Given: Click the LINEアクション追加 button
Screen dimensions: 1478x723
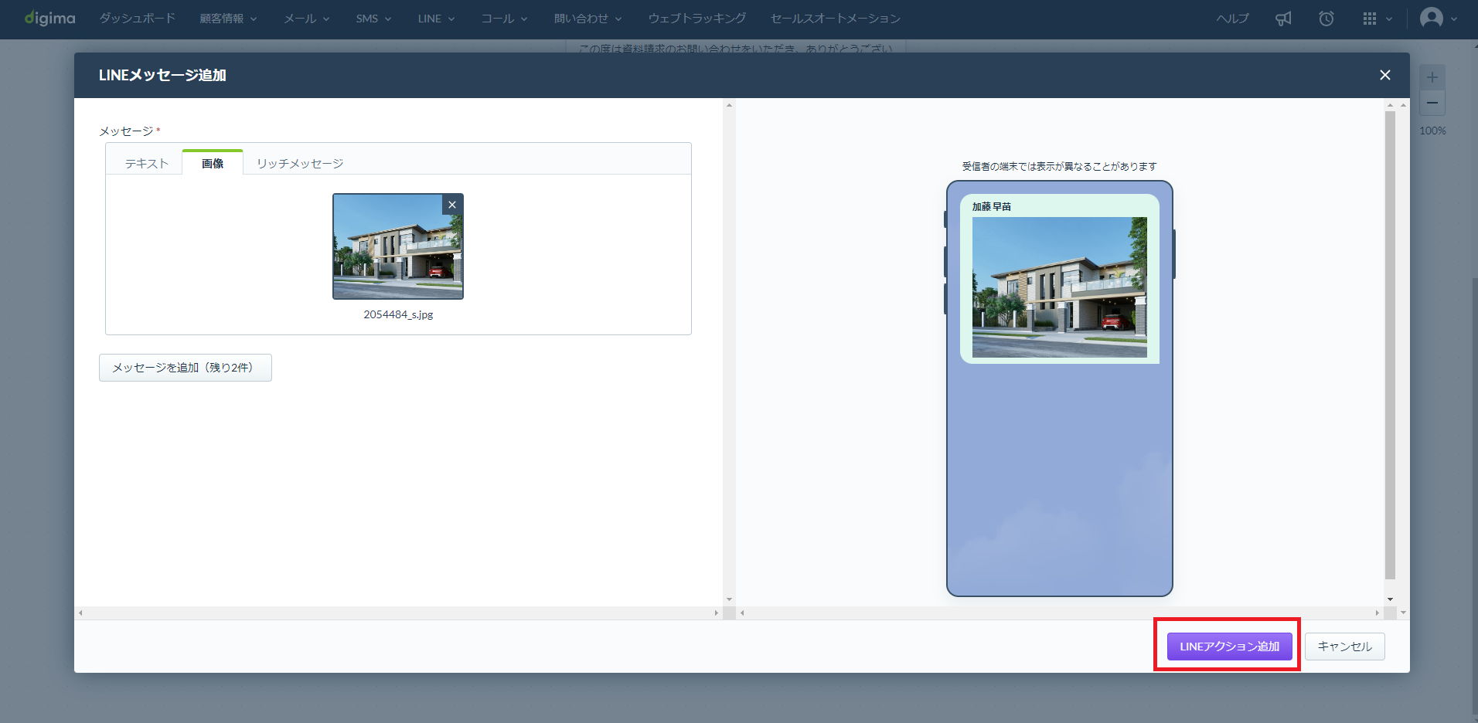Looking at the screenshot, I should point(1229,647).
